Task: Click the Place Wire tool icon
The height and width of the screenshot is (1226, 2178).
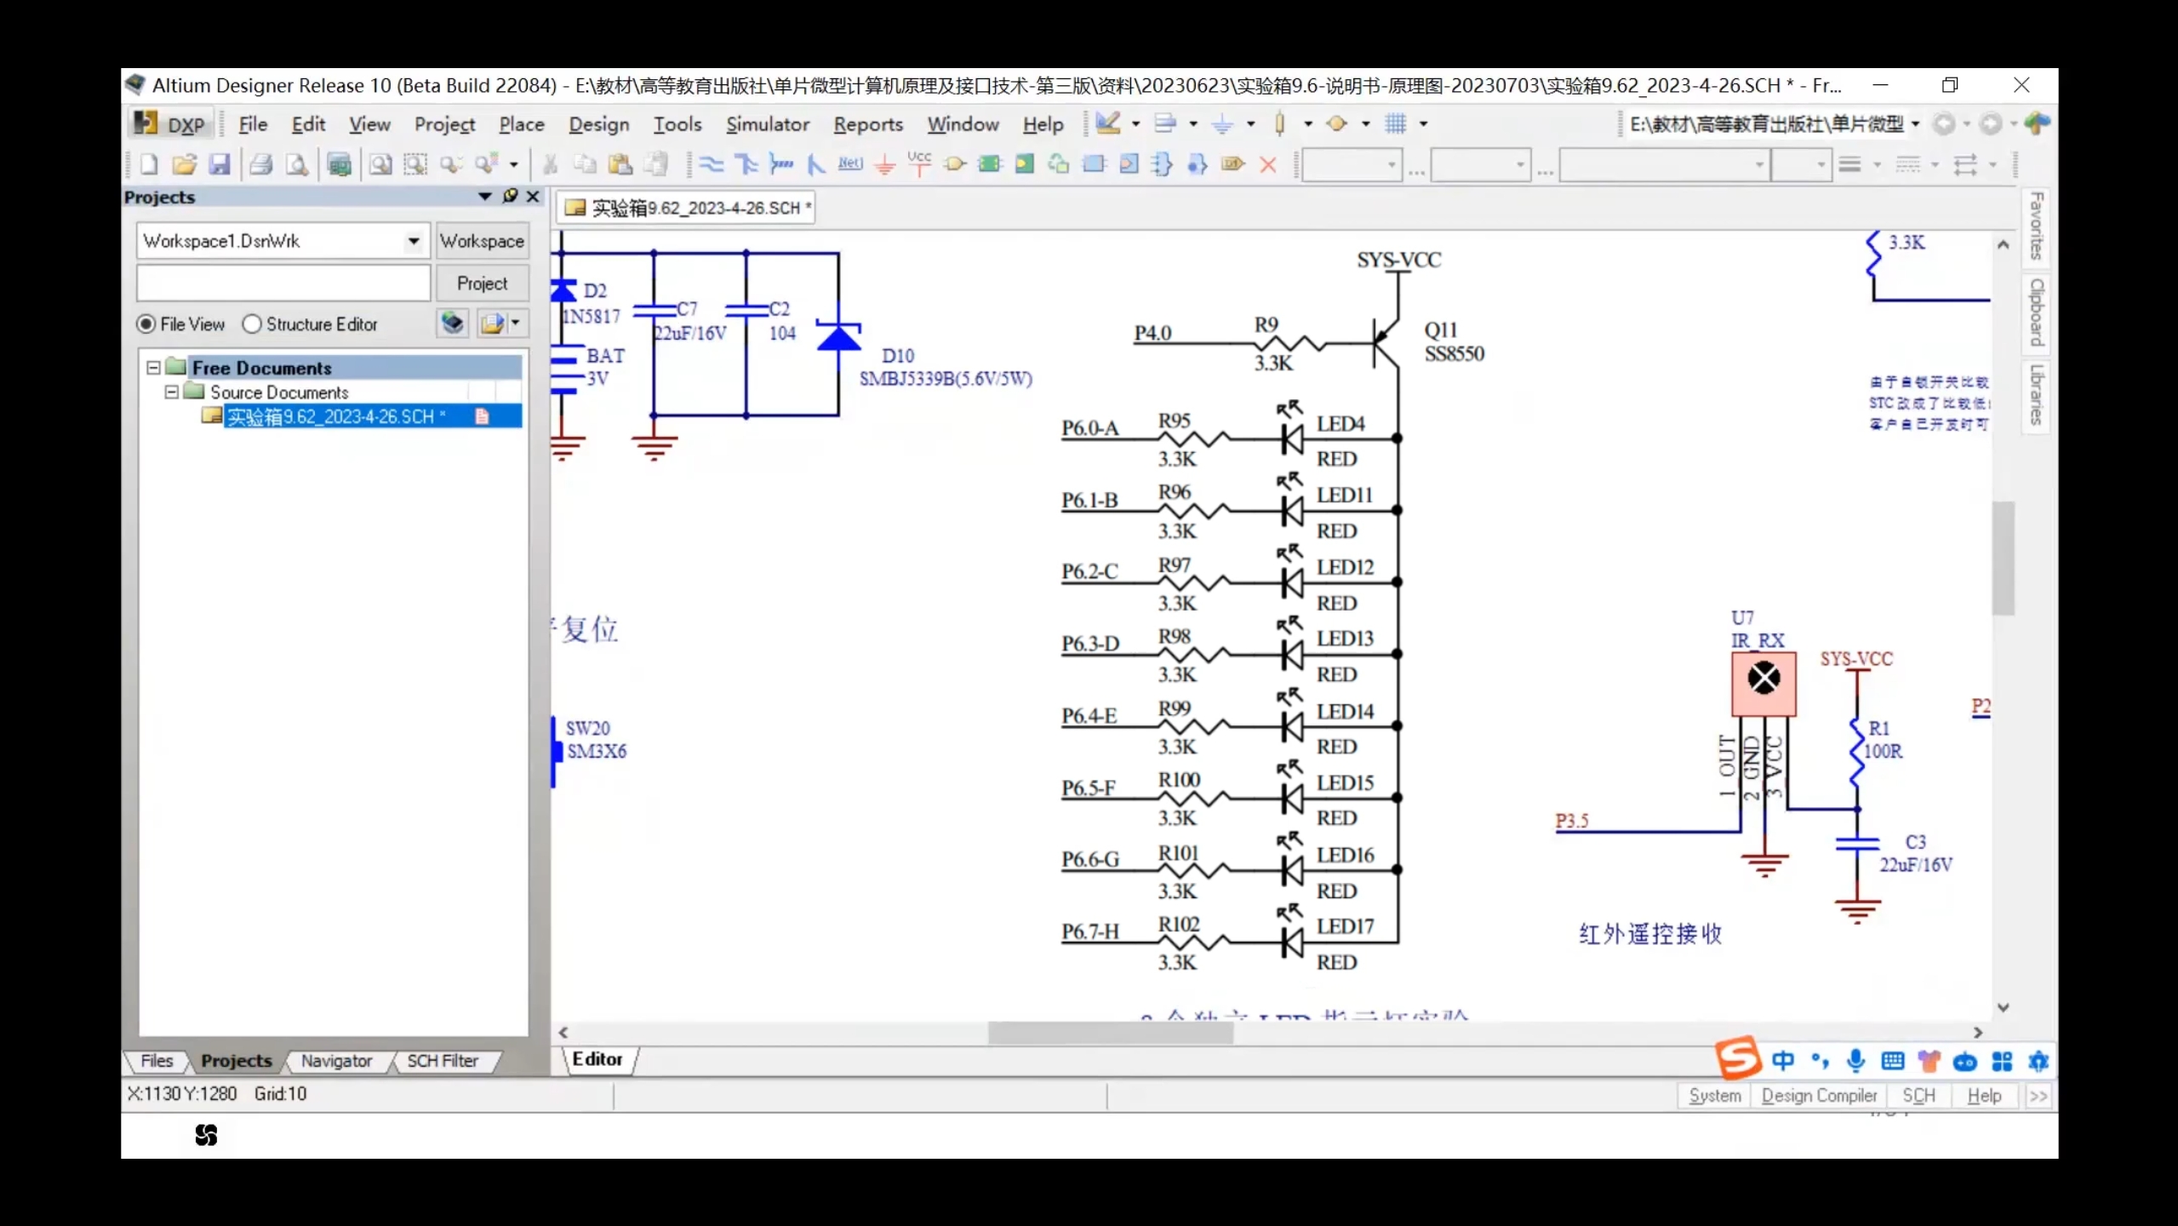Action: pos(712,164)
